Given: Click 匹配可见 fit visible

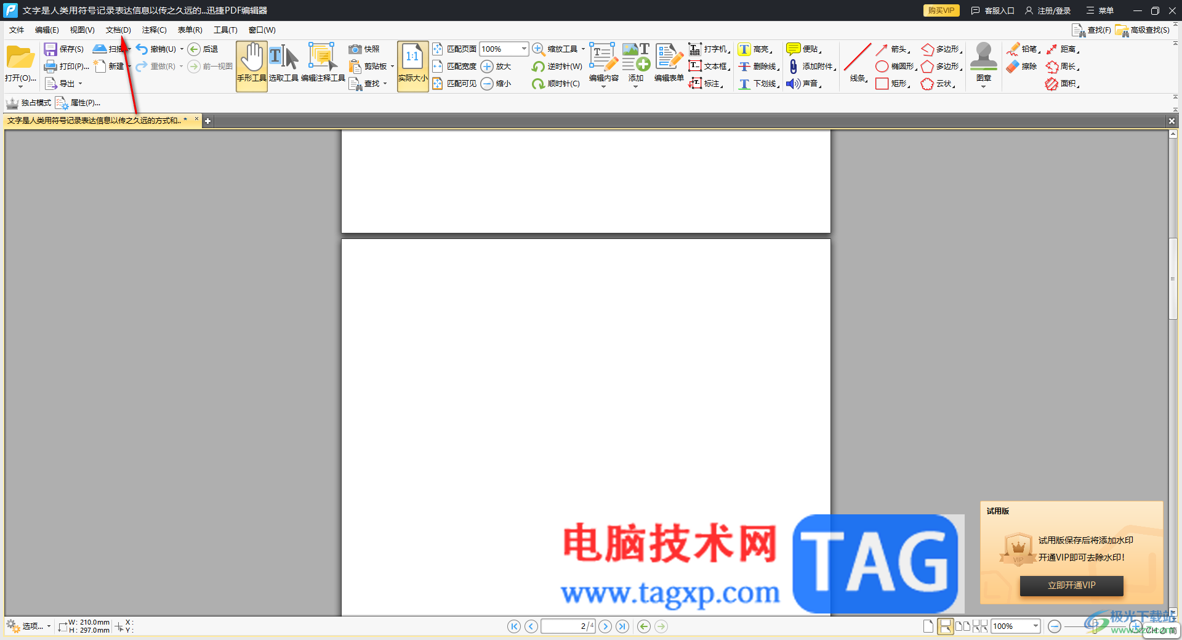Looking at the screenshot, I should point(455,84).
